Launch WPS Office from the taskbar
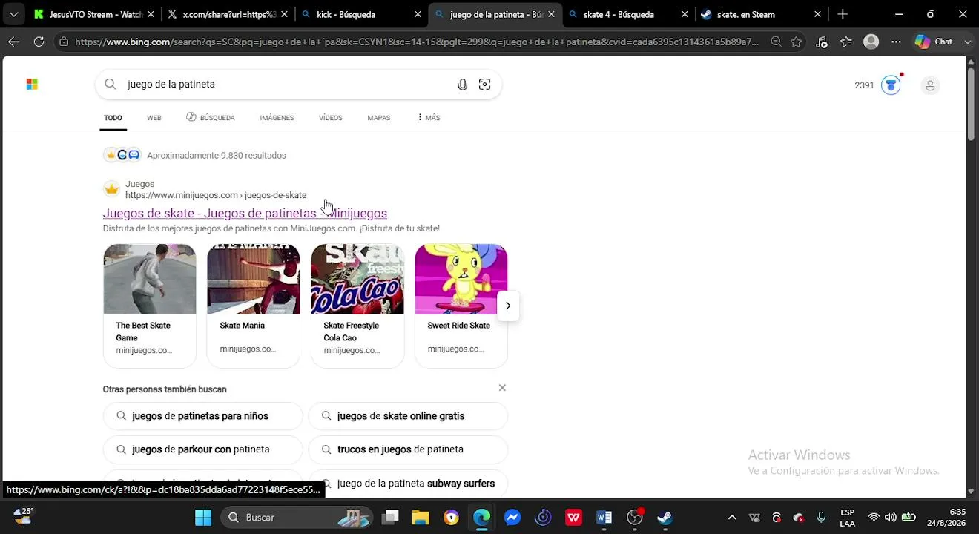Viewport: 979px width, 534px height. pos(573,518)
